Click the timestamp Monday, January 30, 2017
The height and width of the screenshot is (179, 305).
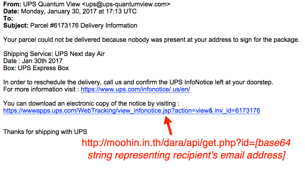pyautogui.click(x=59, y=11)
